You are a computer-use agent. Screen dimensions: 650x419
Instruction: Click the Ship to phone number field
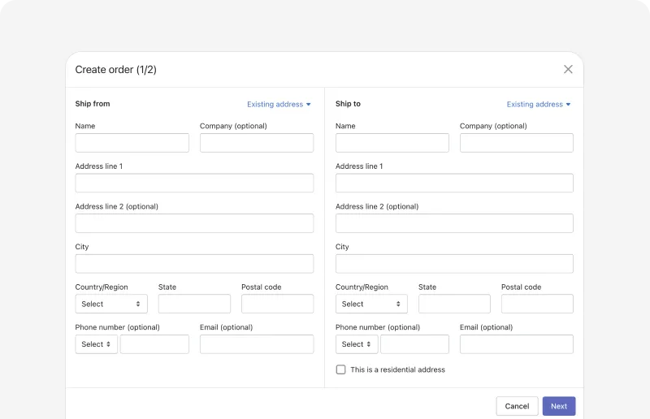[x=414, y=344]
